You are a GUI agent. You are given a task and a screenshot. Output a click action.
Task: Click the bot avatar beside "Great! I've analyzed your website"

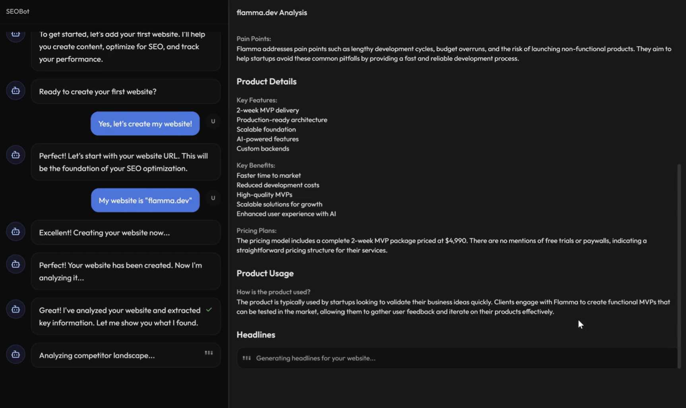(16, 309)
